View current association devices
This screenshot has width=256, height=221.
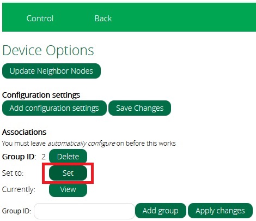[68, 189]
